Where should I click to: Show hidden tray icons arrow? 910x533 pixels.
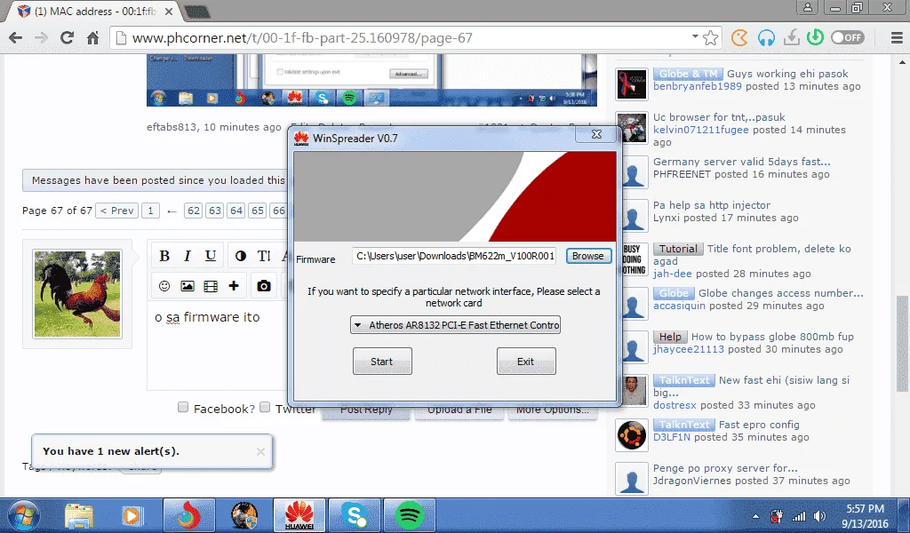coord(755,516)
